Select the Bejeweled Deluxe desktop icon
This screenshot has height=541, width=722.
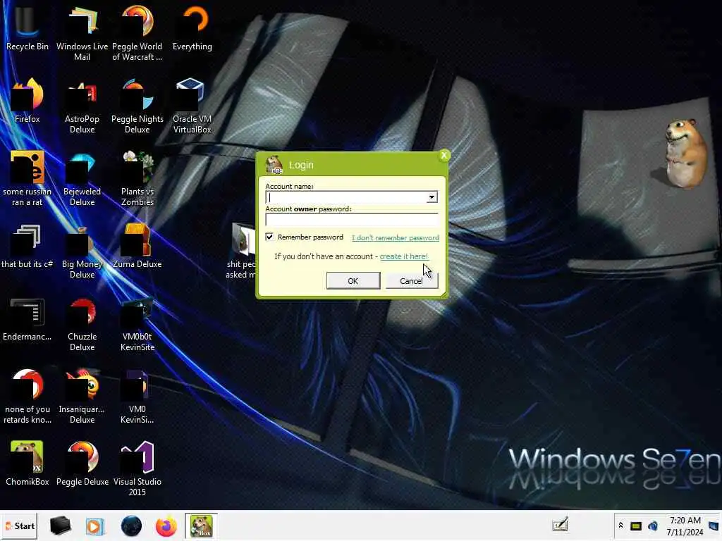click(x=82, y=178)
